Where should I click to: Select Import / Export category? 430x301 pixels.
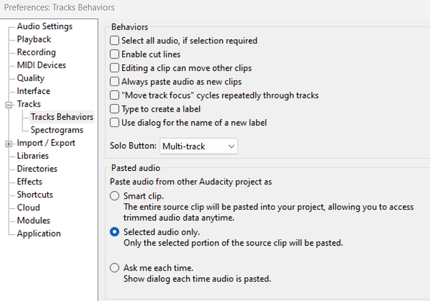[45, 143]
